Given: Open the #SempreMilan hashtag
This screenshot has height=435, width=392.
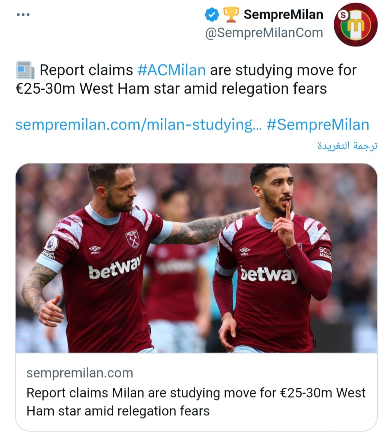Looking at the screenshot, I should coord(318,125).
